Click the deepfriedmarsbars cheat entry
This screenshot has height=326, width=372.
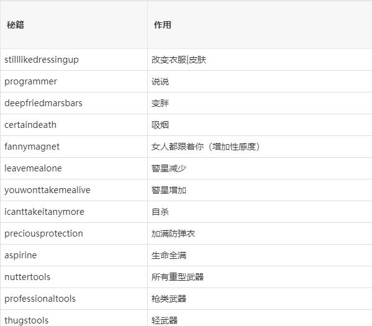[43, 103]
